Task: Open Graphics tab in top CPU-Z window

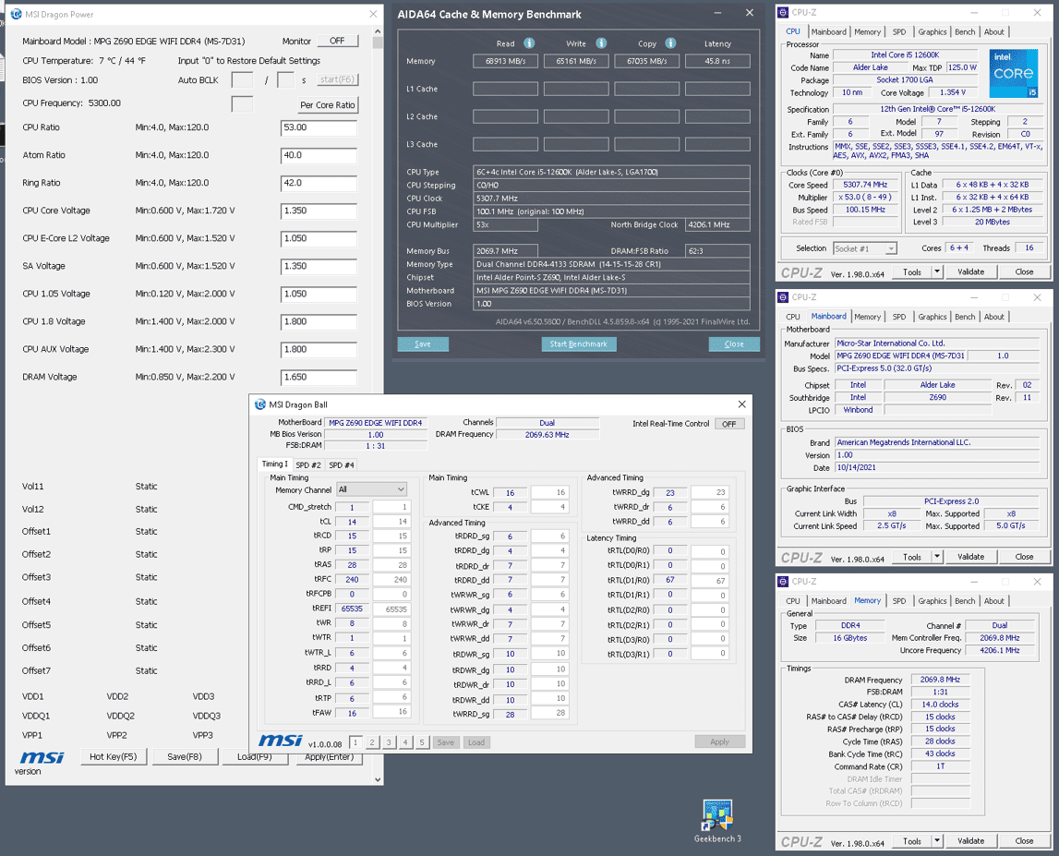Action: (932, 32)
